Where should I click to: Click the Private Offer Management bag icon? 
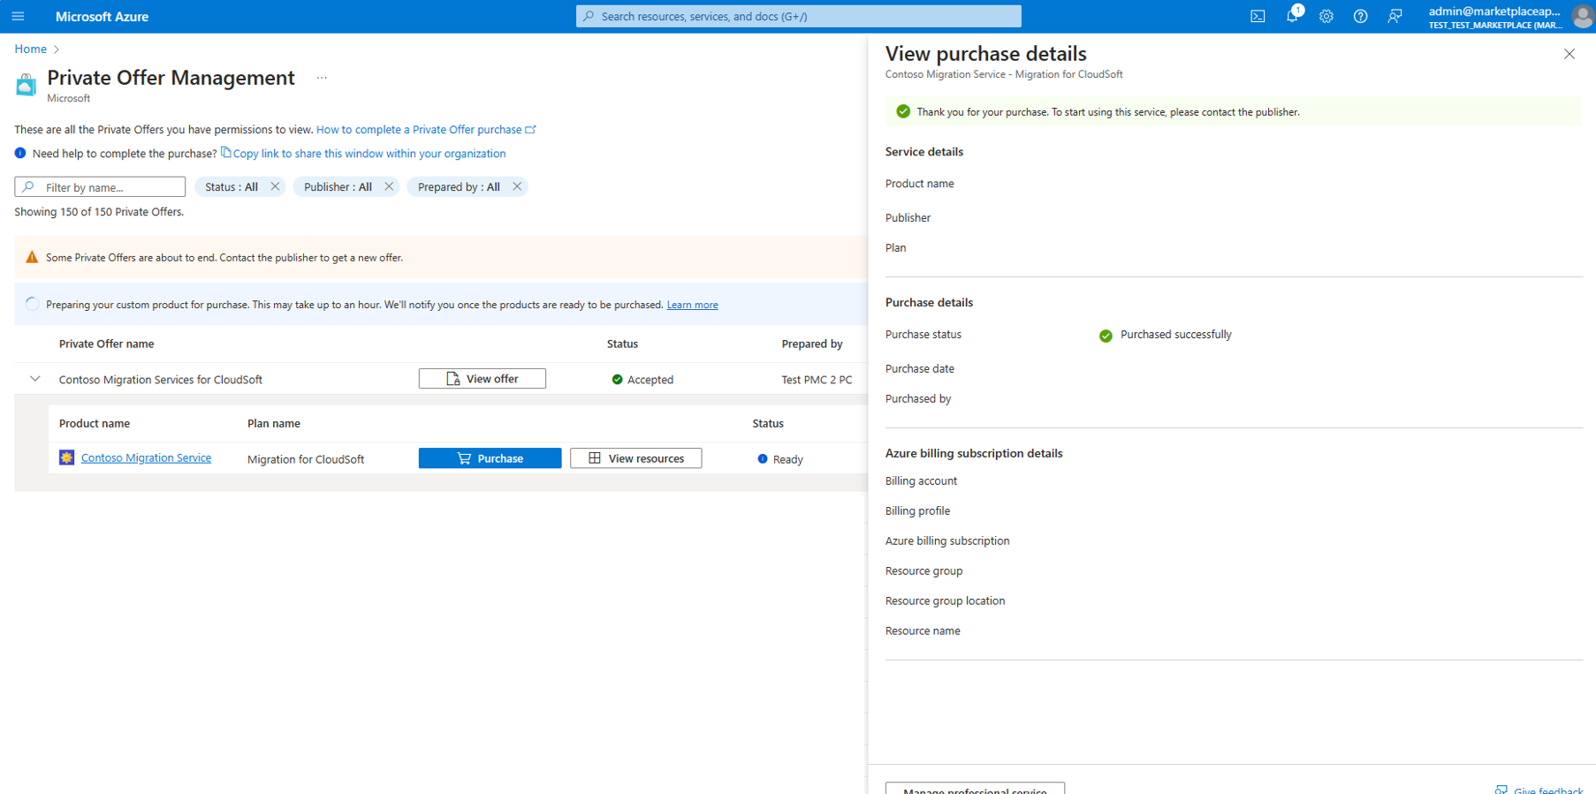click(x=27, y=84)
